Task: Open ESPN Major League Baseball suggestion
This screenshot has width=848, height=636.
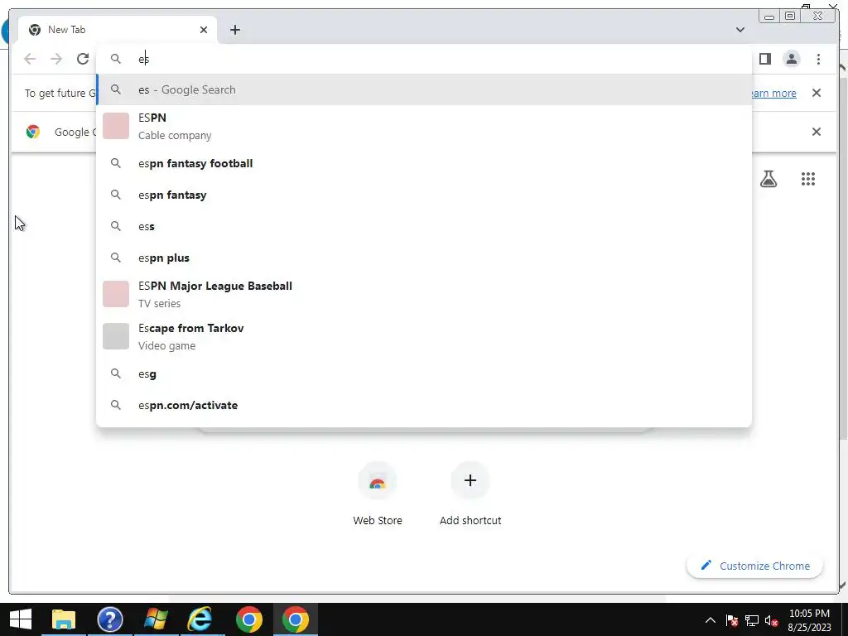Action: point(424,294)
